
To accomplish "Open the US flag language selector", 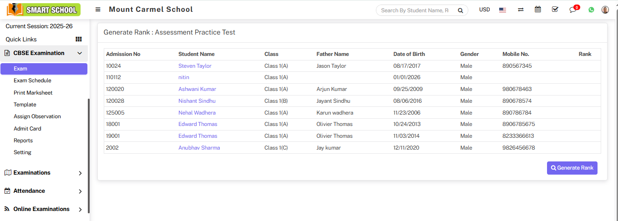I will (x=502, y=10).
